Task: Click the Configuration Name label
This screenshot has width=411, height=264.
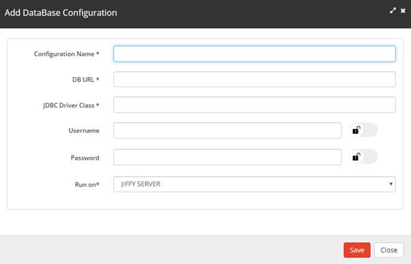Action: [x=67, y=54]
